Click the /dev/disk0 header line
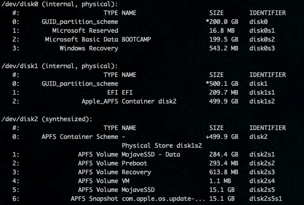The image size is (304, 205). (x=59, y=4)
